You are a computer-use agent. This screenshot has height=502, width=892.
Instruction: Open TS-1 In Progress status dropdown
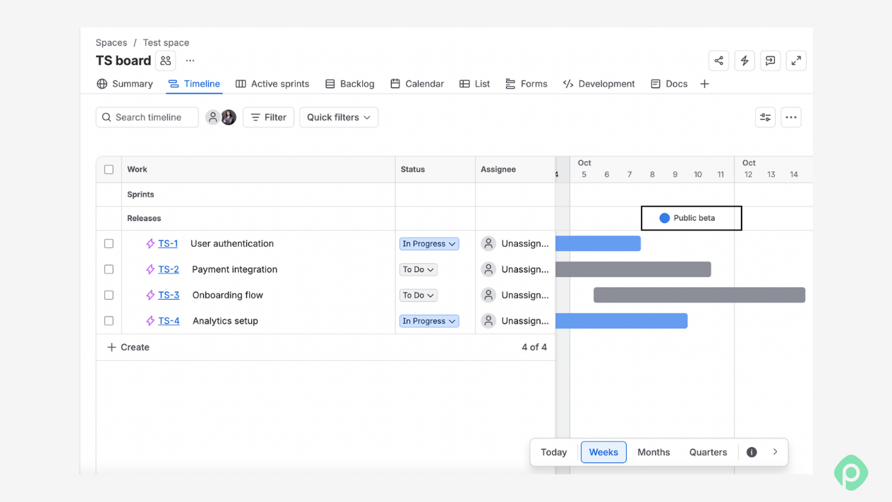coord(429,243)
